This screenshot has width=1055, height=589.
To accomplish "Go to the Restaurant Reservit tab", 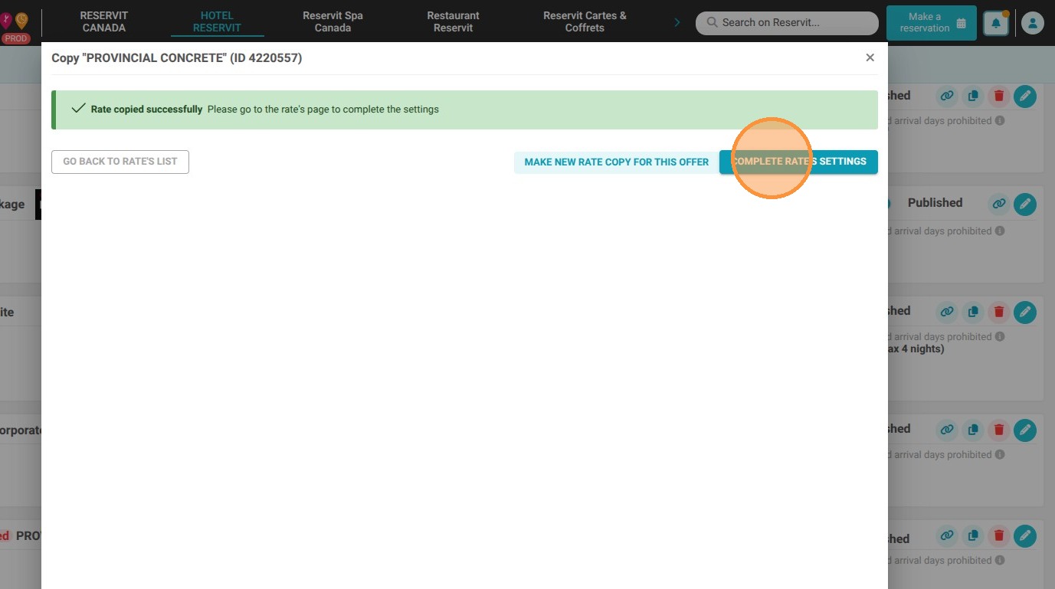I will (x=454, y=21).
